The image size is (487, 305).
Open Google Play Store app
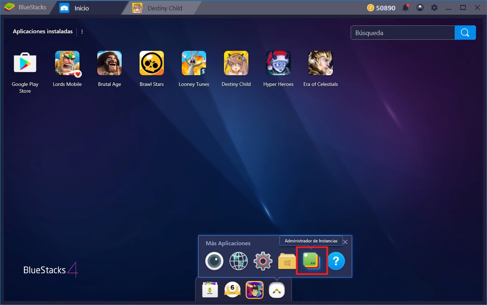tap(25, 63)
